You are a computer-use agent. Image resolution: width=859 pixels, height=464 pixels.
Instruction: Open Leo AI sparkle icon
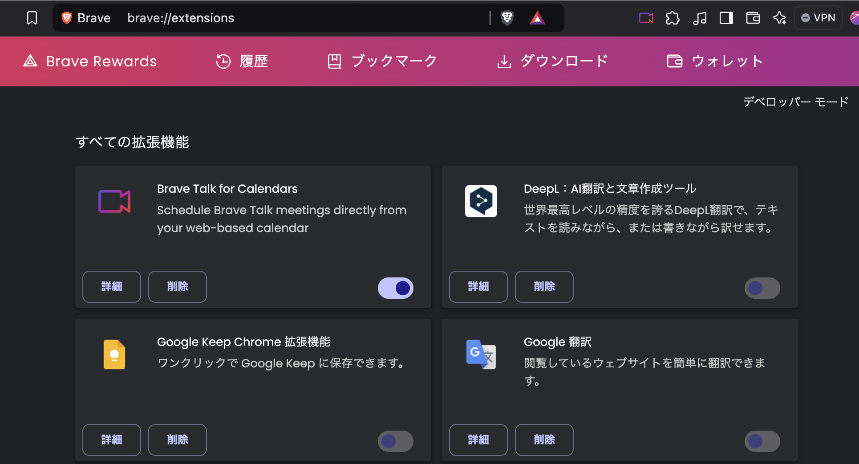point(779,18)
